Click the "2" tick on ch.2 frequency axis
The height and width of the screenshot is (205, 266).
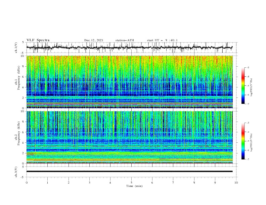point(24,153)
